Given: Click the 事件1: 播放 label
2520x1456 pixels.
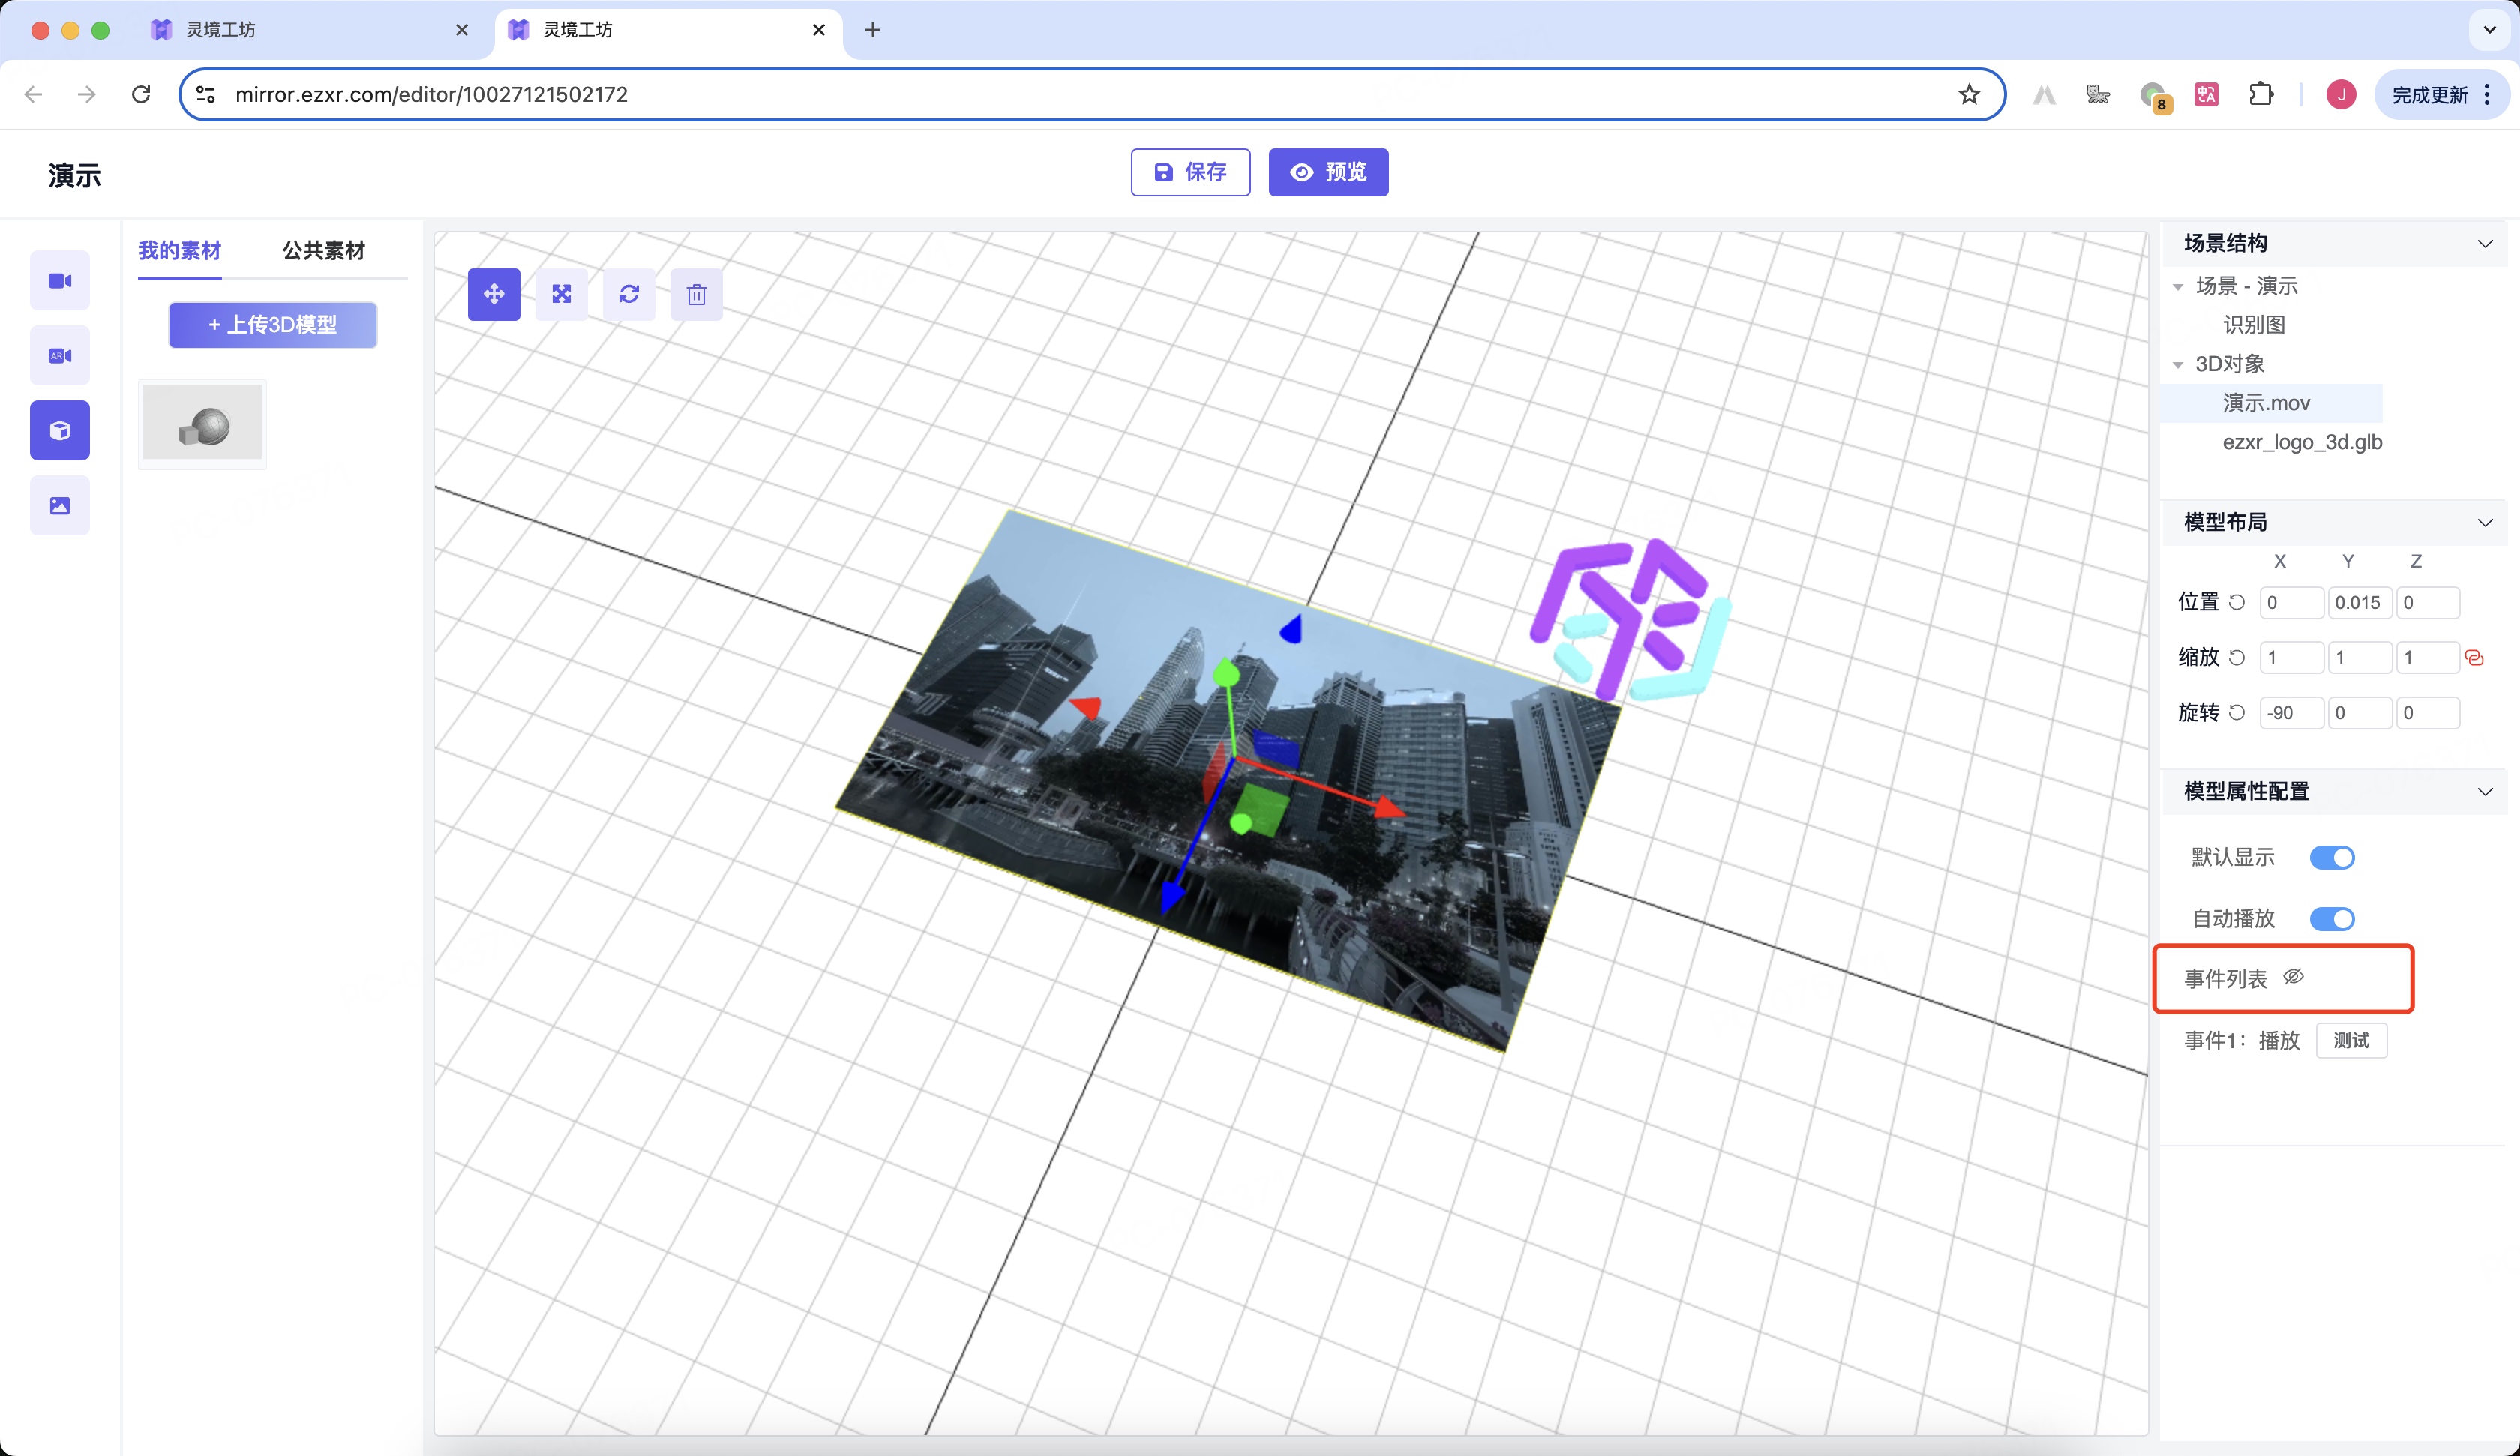Looking at the screenshot, I should pyautogui.click(x=2242, y=1040).
